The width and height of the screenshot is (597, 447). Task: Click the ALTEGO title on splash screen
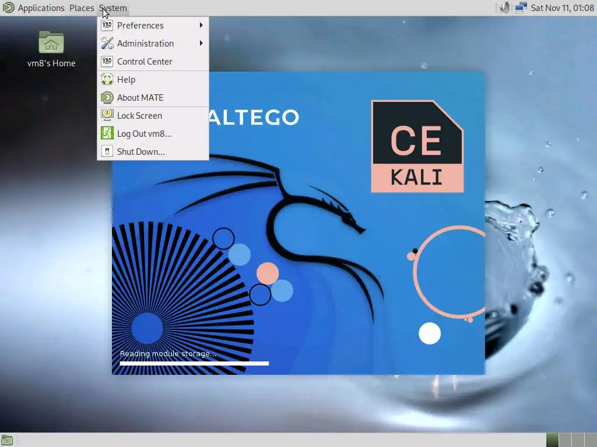(x=254, y=117)
